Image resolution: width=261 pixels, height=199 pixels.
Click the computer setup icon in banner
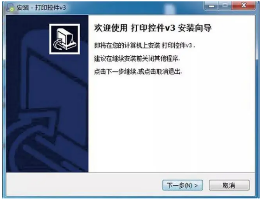coord(64,39)
